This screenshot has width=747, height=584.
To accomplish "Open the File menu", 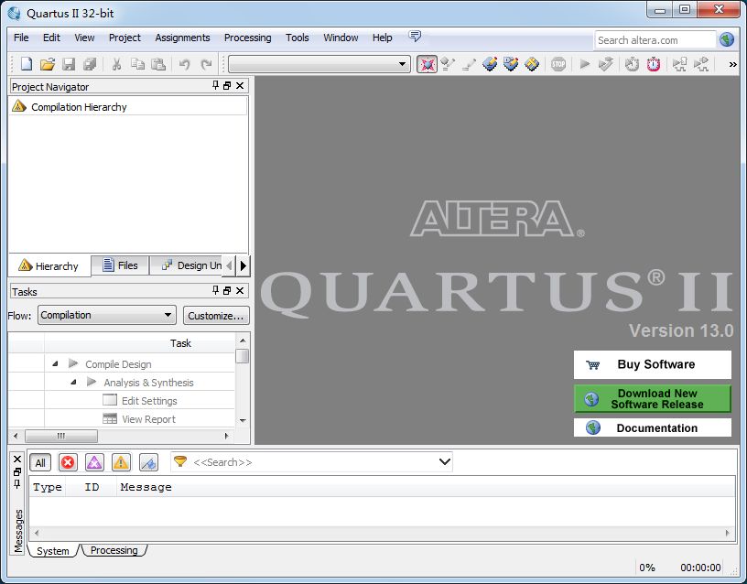I will pyautogui.click(x=21, y=38).
